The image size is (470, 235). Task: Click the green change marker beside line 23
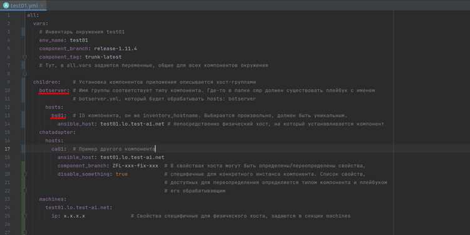tap(23, 199)
